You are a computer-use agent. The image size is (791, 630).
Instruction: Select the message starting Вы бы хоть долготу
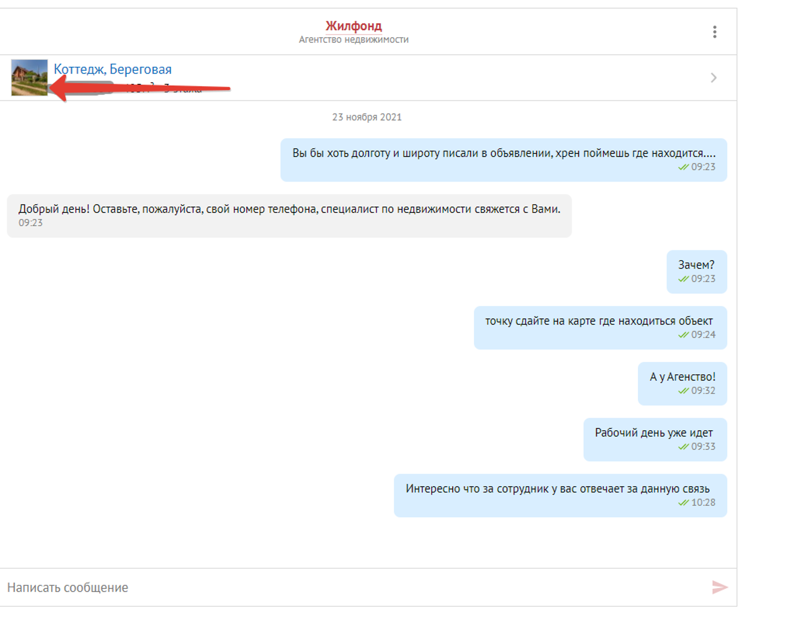[503, 160]
